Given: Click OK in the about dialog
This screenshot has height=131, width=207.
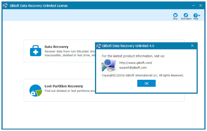Looking at the screenshot, I should click(146, 83).
